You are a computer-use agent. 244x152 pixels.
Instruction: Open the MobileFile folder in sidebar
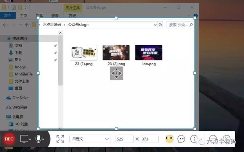click(x=24, y=74)
